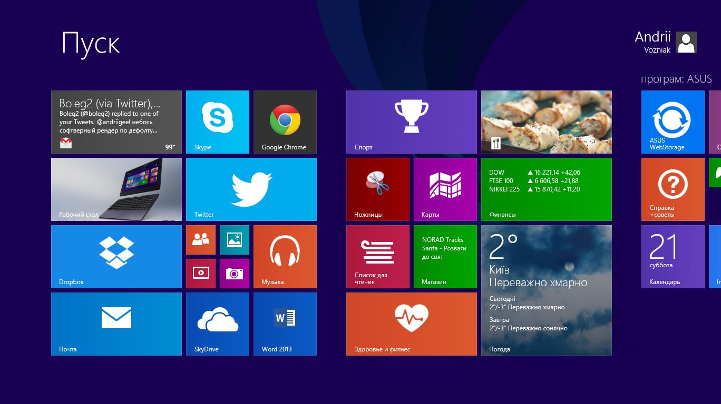Open the Skype tile

218,122
